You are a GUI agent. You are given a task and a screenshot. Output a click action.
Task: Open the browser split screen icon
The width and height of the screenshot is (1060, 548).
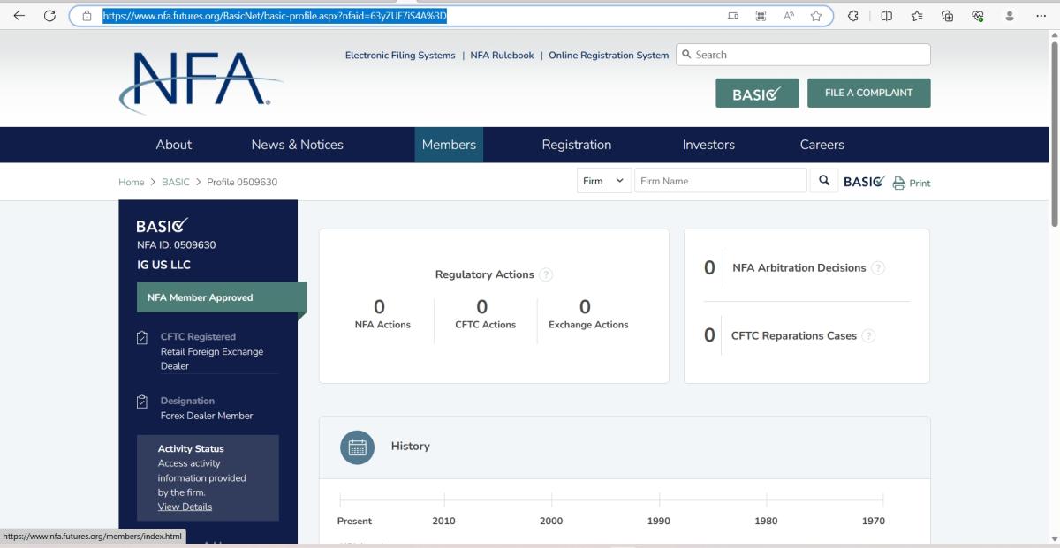pyautogui.click(x=886, y=16)
